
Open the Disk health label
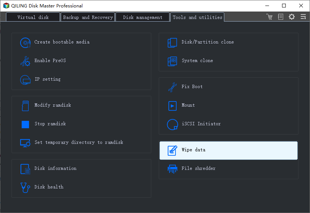point(49,187)
